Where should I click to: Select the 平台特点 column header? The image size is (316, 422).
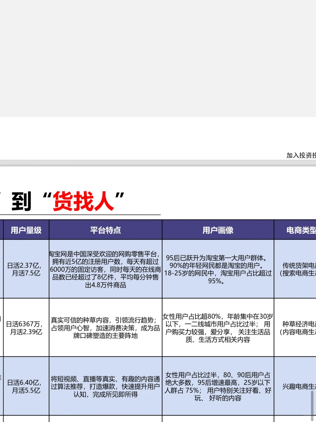click(105, 230)
